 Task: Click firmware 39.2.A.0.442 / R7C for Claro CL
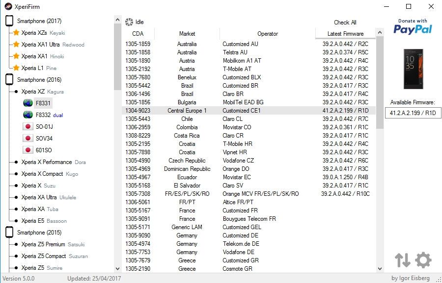345,119
